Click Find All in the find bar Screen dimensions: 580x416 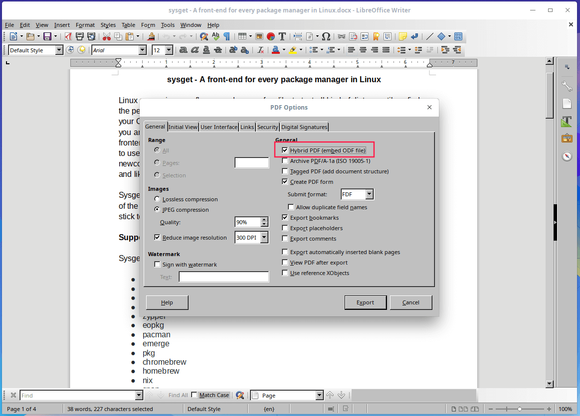(178, 395)
